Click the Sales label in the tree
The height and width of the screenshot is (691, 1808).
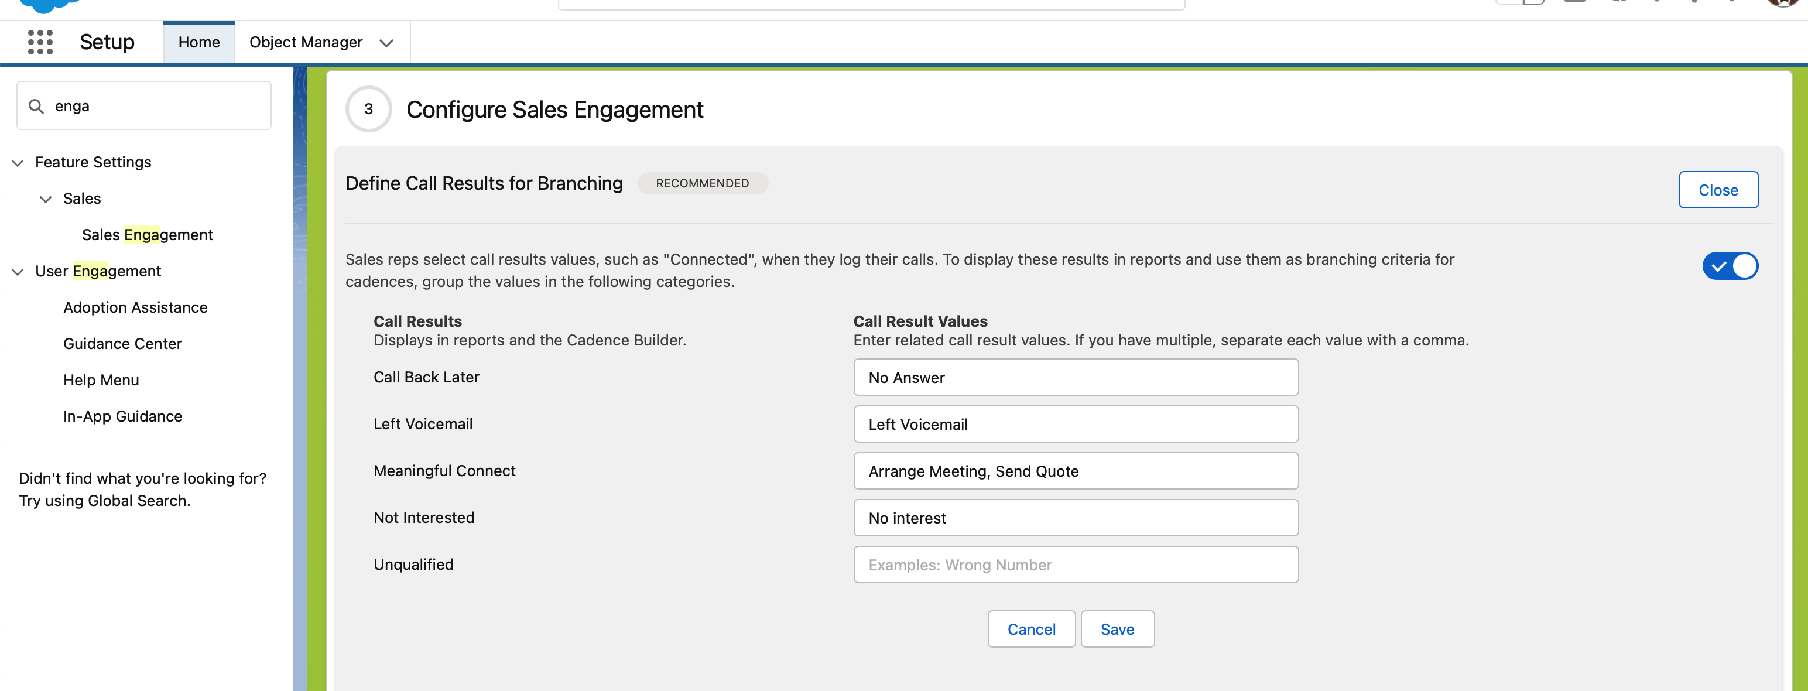click(x=82, y=199)
